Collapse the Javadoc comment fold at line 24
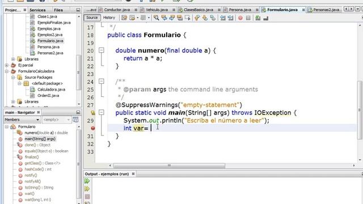The width and height of the screenshot is (363, 204). tap(102, 81)
